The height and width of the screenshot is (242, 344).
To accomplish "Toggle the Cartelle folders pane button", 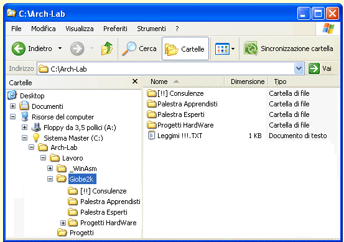I will click(185, 49).
